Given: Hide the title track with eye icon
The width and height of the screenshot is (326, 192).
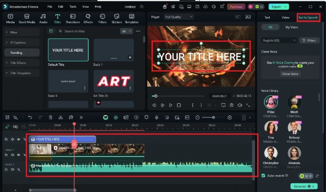Looking at the screenshot, I should (x=18, y=139).
